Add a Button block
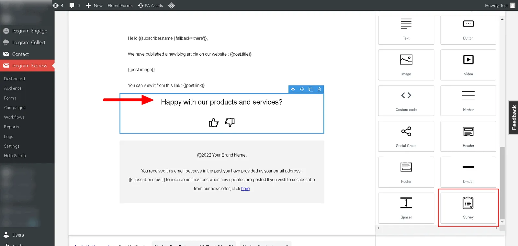 click(468, 29)
